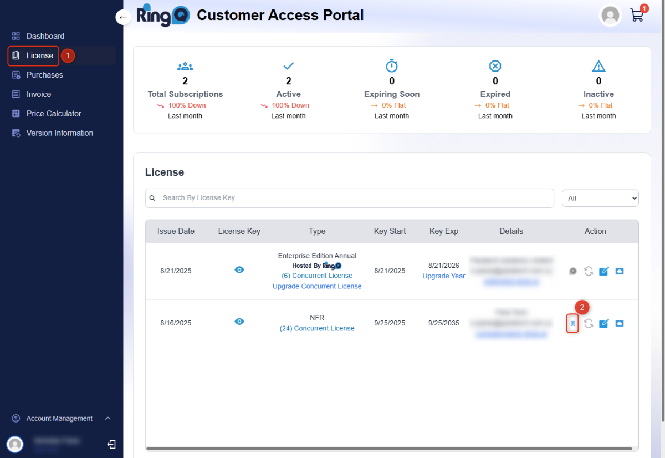Reveal the NFR license key with the eye icon

coord(239,322)
